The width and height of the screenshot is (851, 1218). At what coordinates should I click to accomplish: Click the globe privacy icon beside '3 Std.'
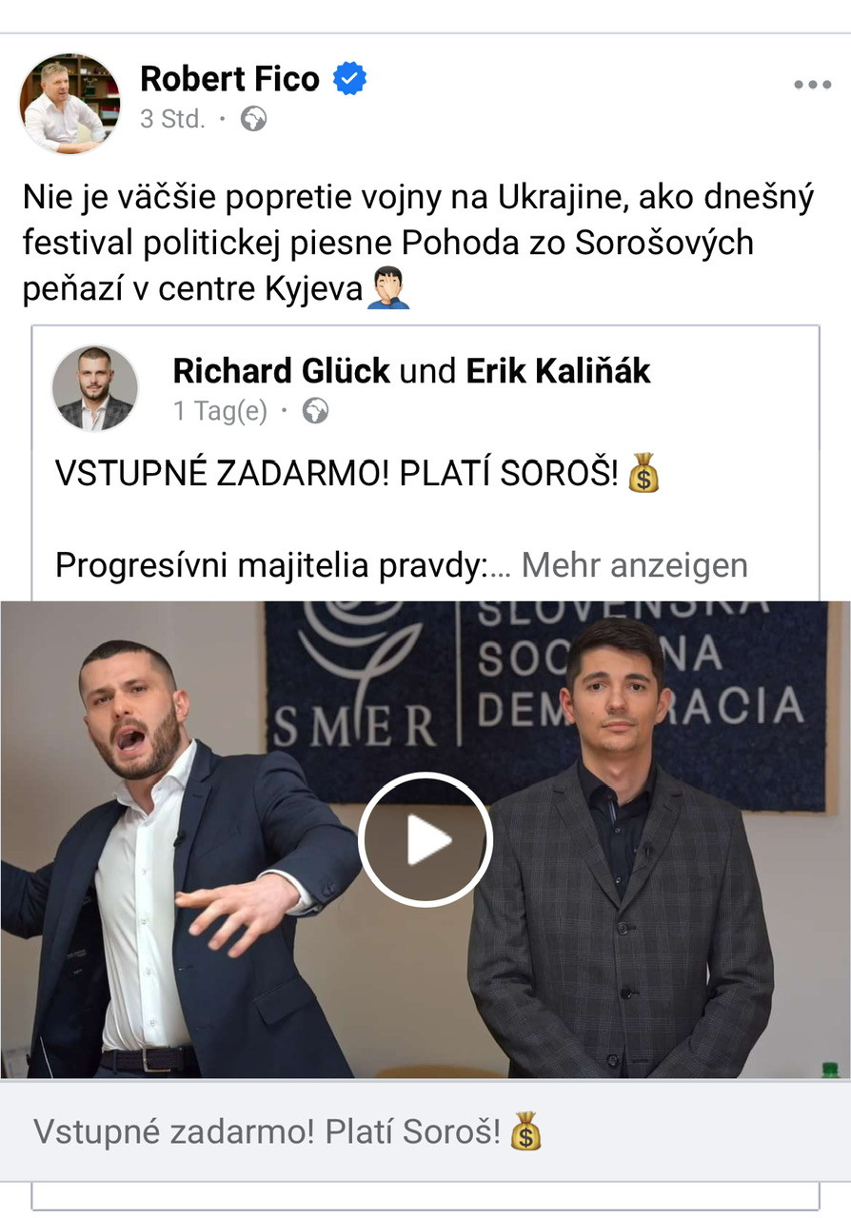[253, 119]
